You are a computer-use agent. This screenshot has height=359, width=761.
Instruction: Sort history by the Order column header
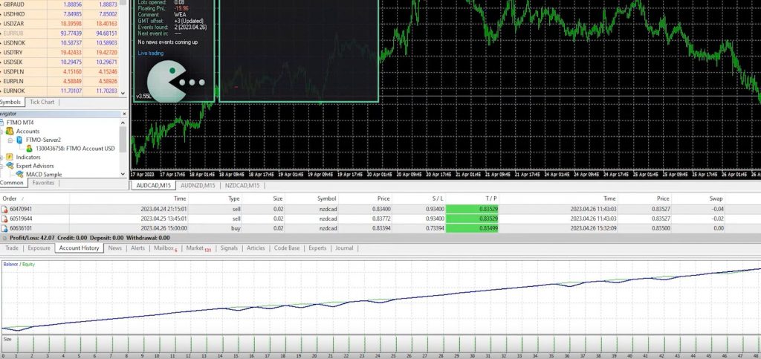click(10, 198)
